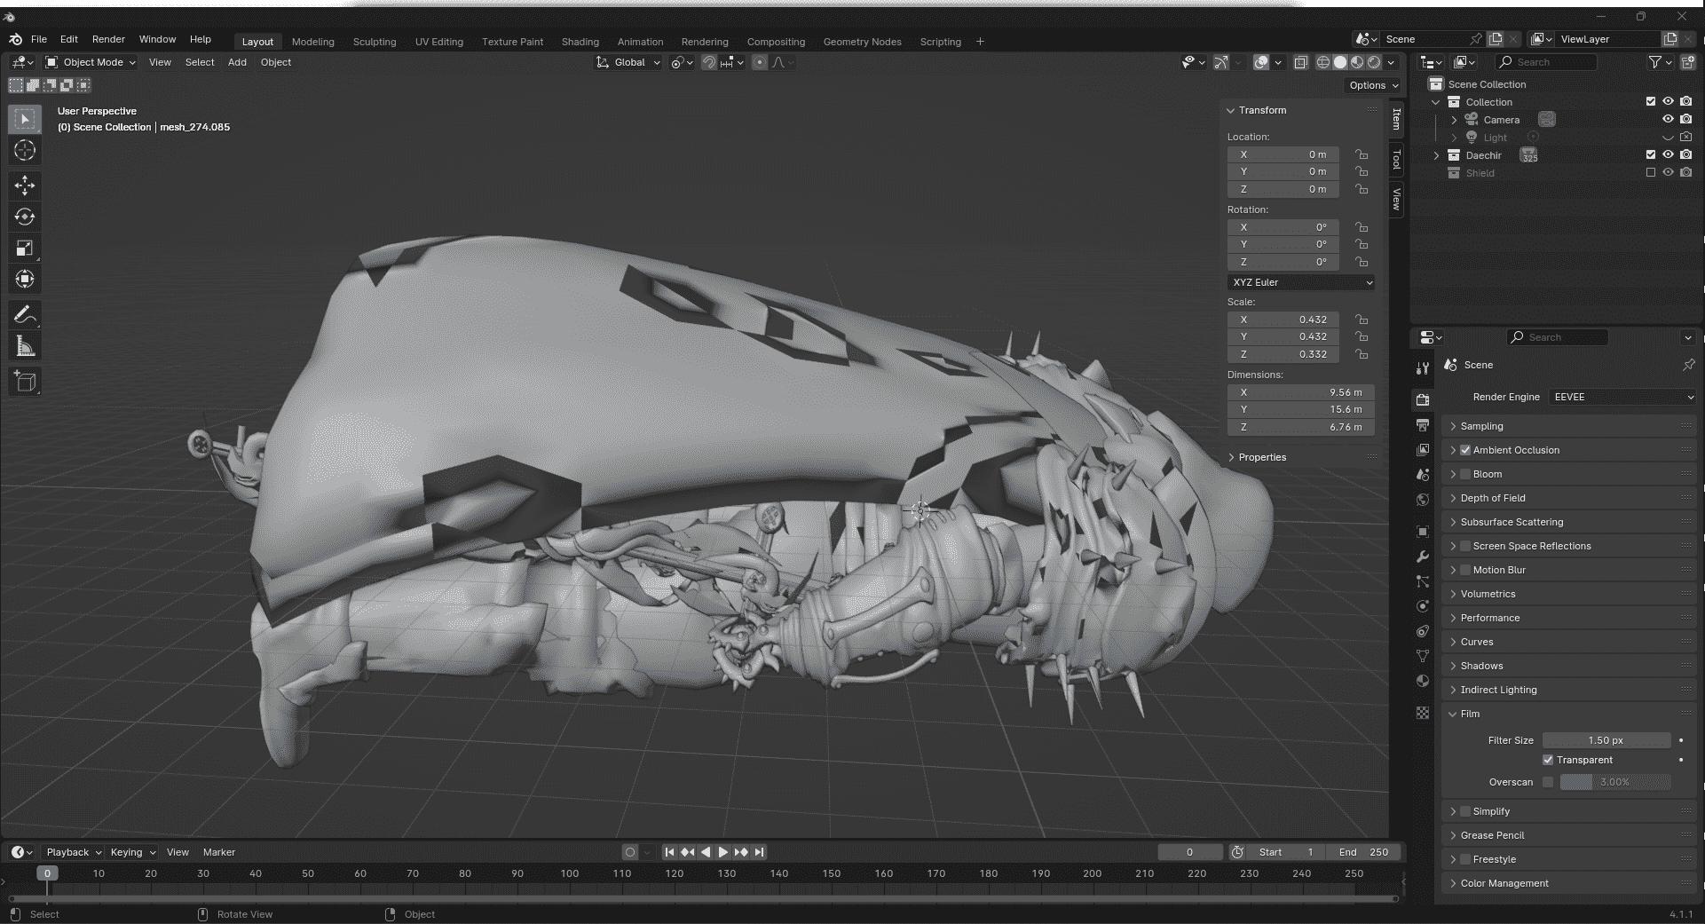Screen dimensions: 1705x924
Task: Click the Blender logo menu icon
Action: tap(15, 40)
